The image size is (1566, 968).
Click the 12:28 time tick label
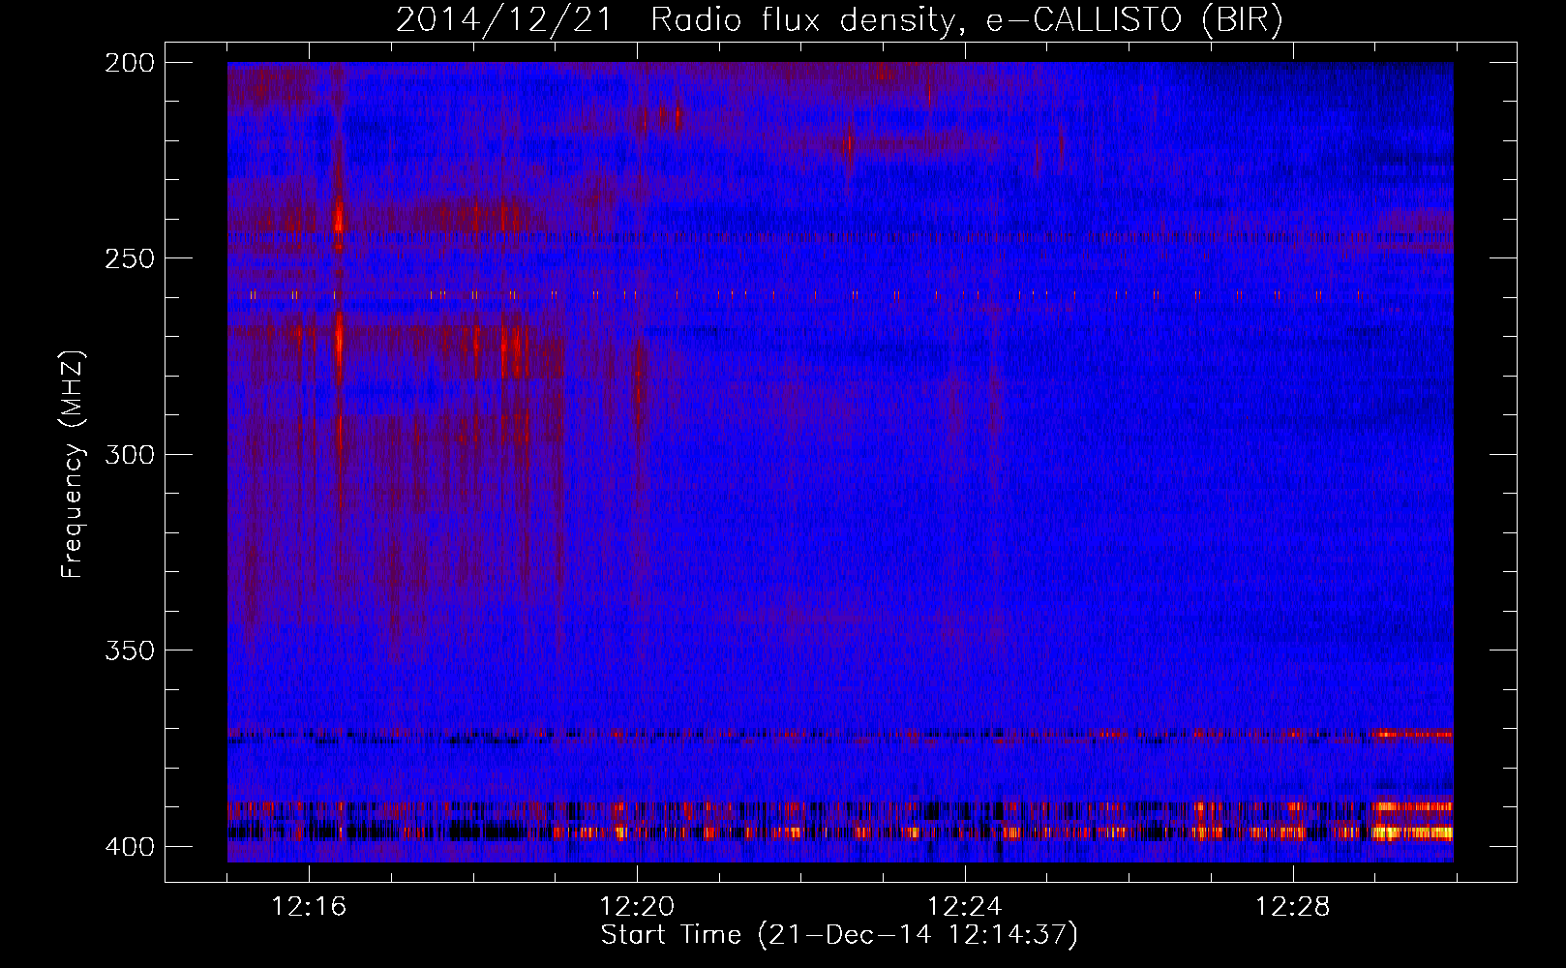tap(1293, 907)
